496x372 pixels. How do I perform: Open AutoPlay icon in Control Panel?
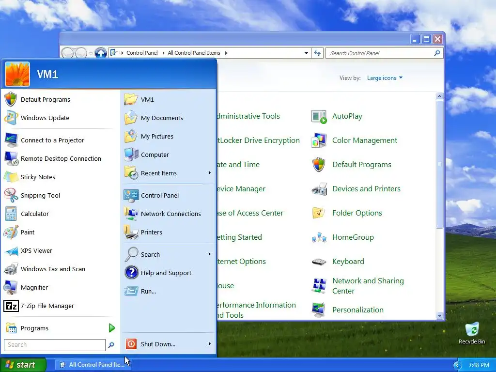319,116
